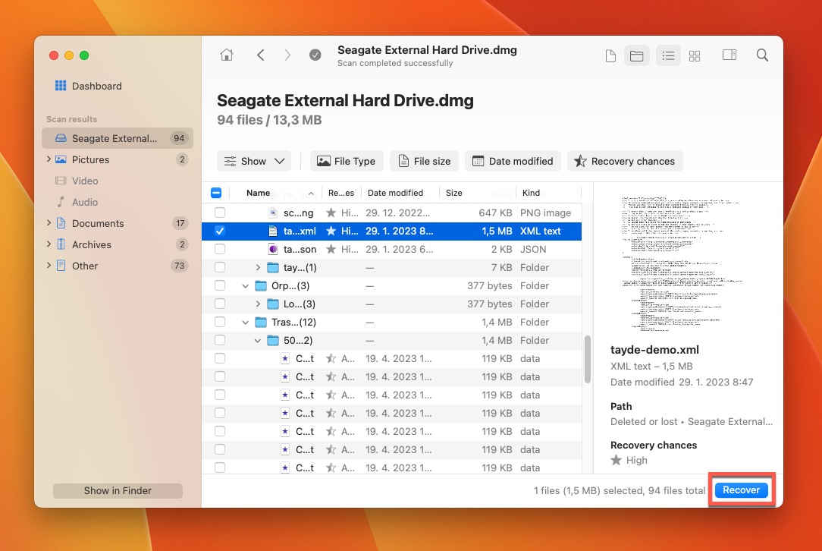Check the Orp...(3) folder checkbox

tap(220, 285)
